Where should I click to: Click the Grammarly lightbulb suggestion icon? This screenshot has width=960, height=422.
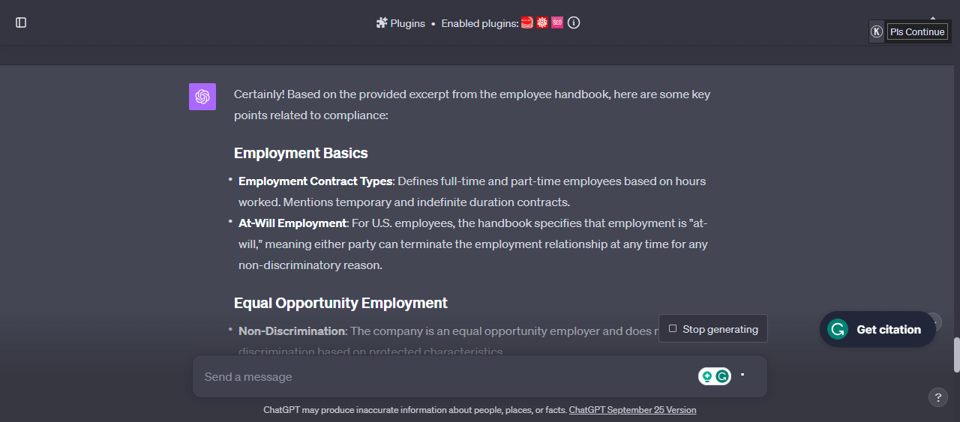[x=706, y=376]
